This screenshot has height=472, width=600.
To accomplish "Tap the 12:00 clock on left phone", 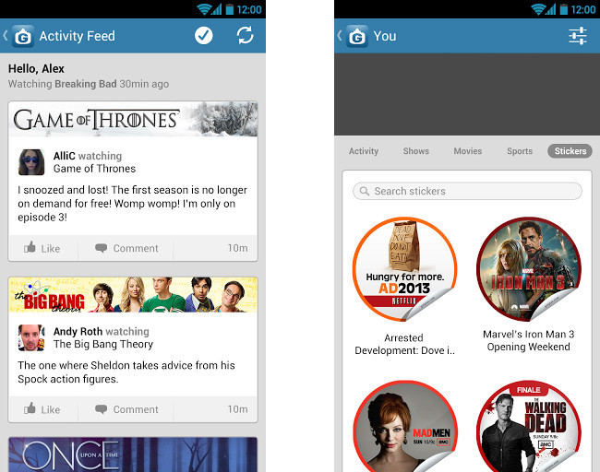I will point(249,9).
